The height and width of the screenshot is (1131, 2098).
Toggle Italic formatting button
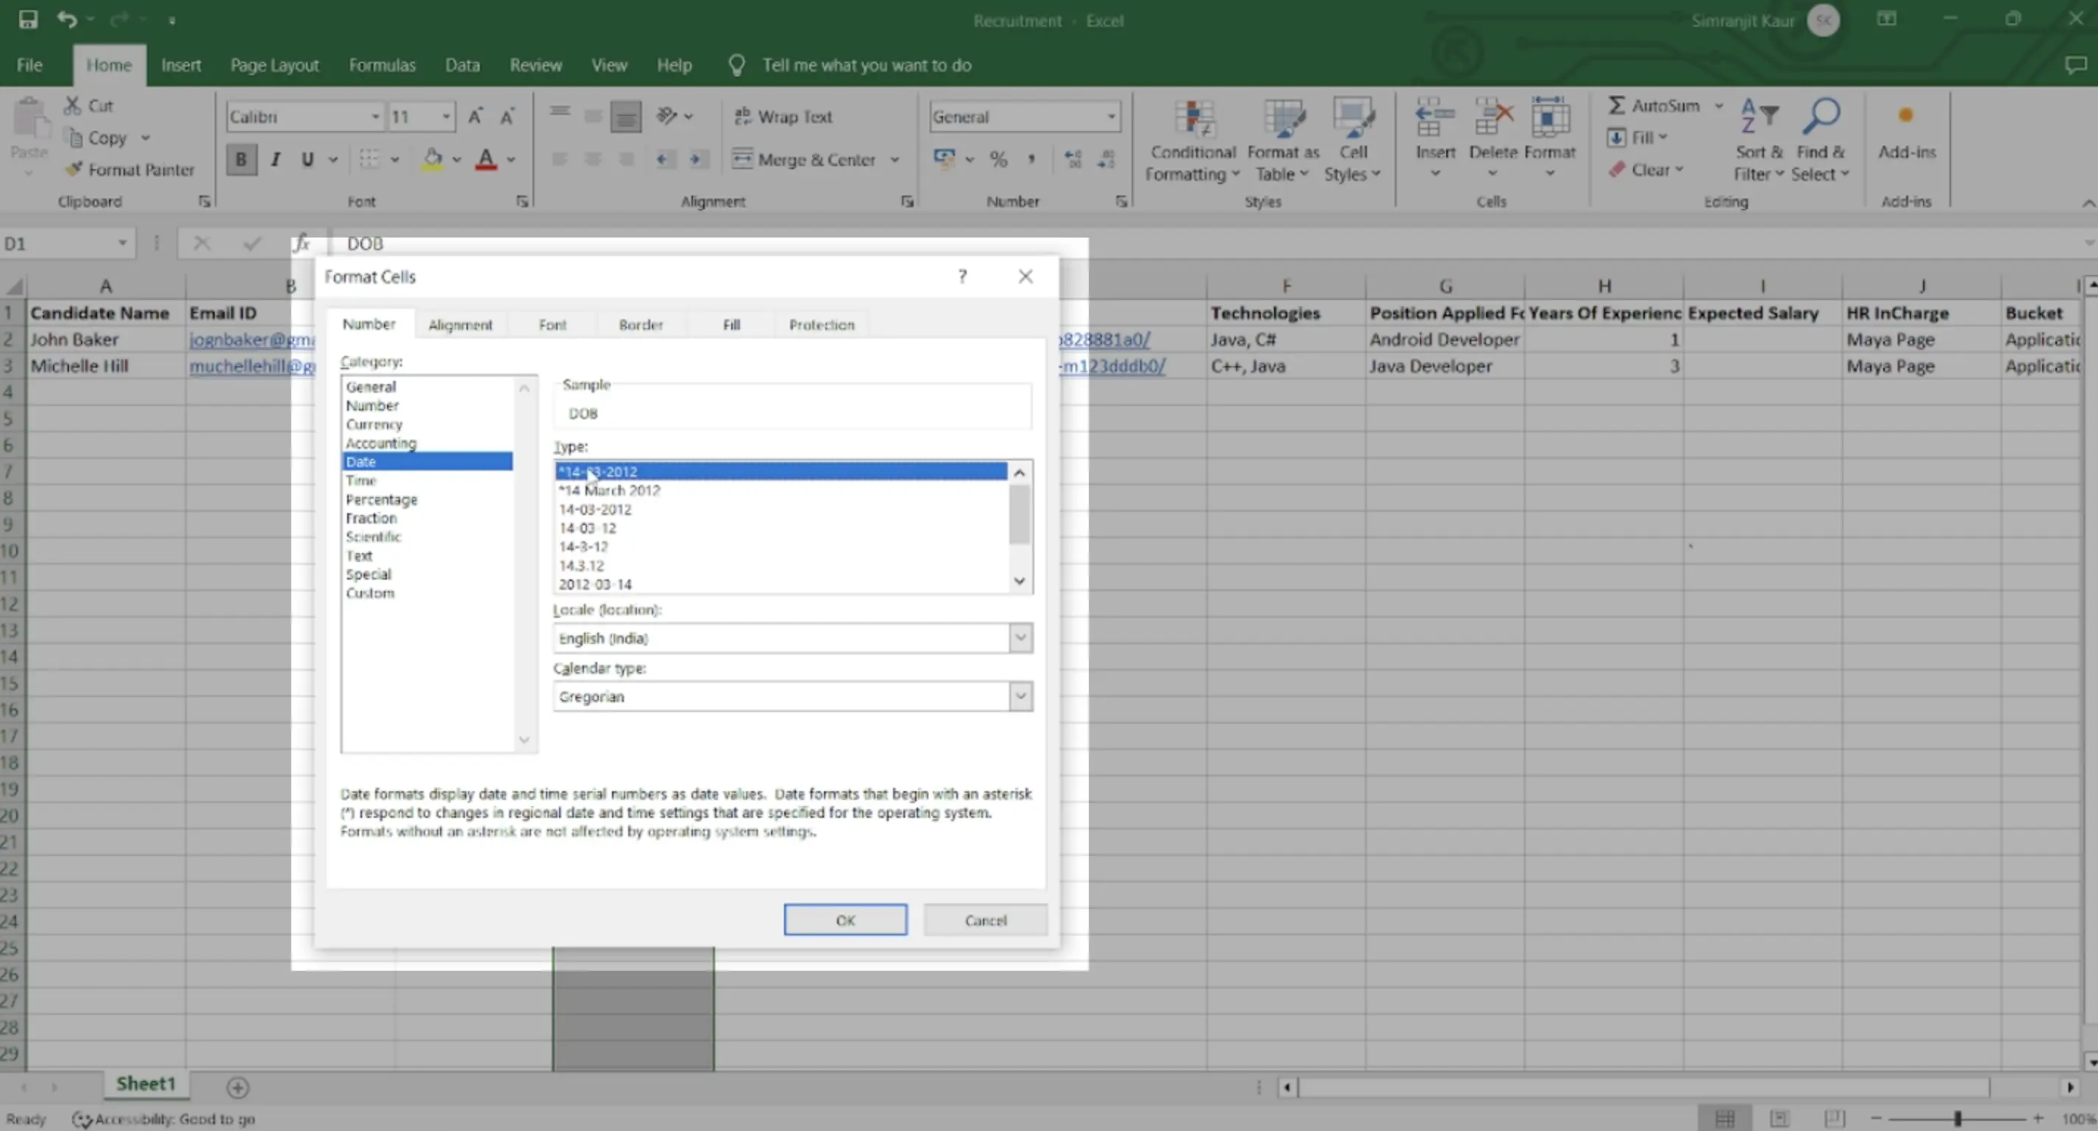click(x=275, y=159)
